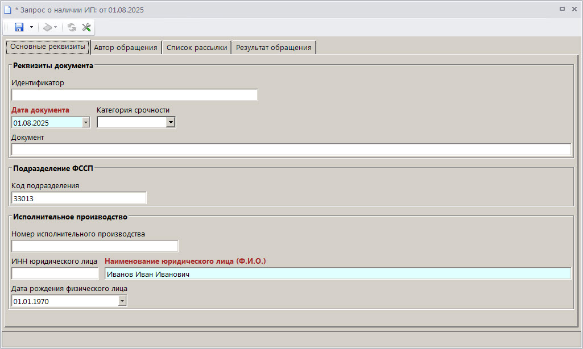Click the print icon in the toolbar
Viewport: 583px width, 349px height.
(48, 27)
